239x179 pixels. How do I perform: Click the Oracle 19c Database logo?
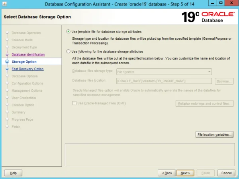[x=208, y=17]
